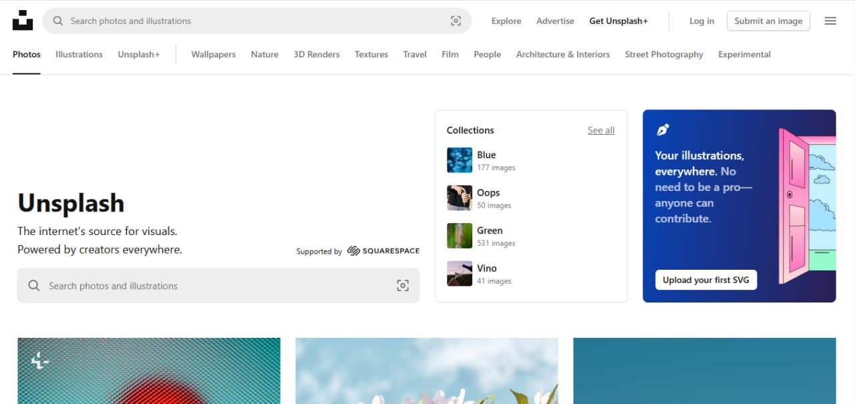Click the 531 images count text
Screen dimensions: 855x404
click(496, 243)
